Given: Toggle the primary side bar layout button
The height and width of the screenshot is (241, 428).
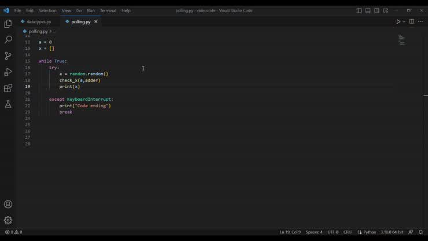Looking at the screenshot, I should click(359, 10).
